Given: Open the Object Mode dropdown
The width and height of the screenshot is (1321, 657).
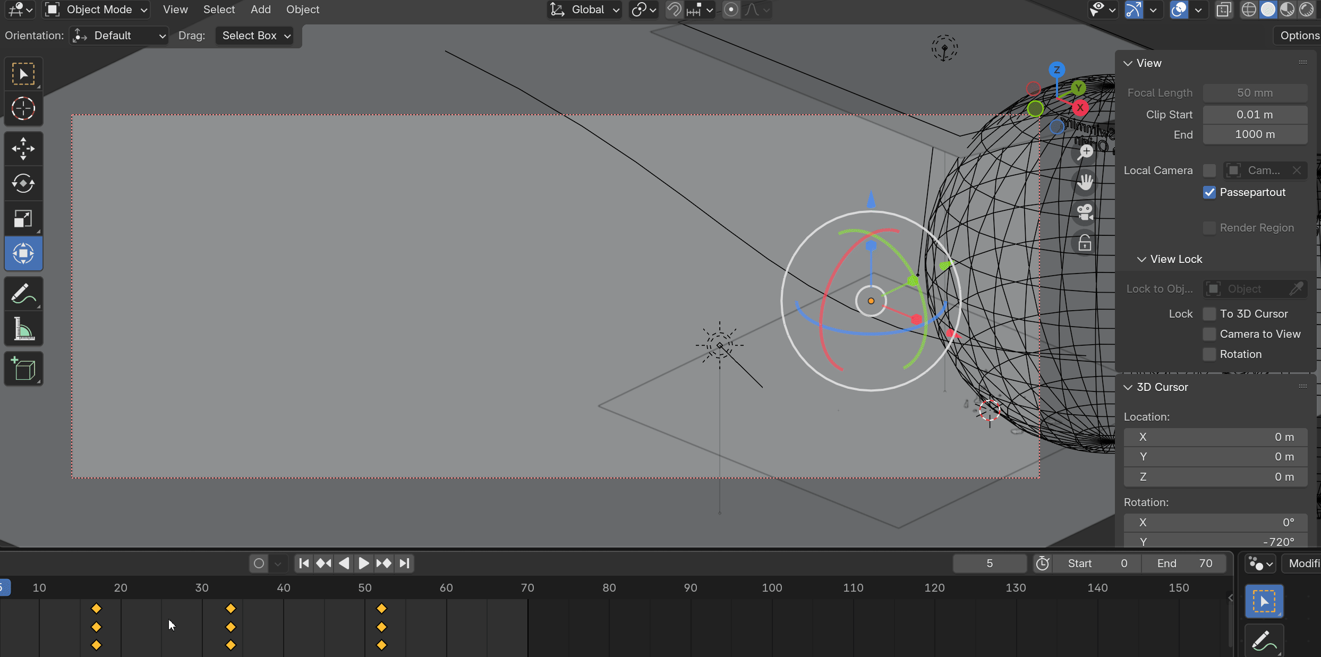Looking at the screenshot, I should (96, 10).
